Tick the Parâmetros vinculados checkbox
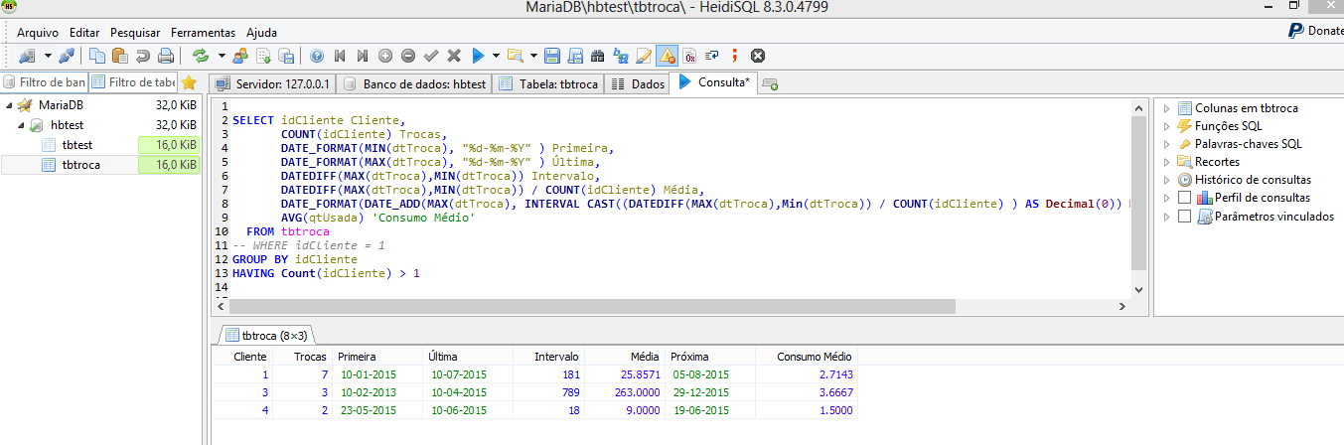This screenshot has height=445, width=1344. (x=1183, y=216)
